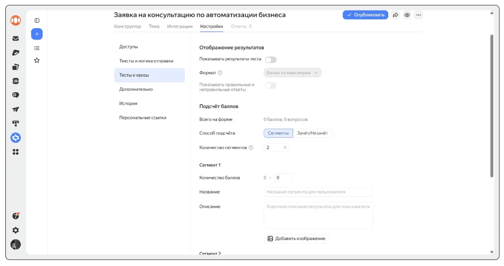Open Documents icon in sidebar

(16, 67)
